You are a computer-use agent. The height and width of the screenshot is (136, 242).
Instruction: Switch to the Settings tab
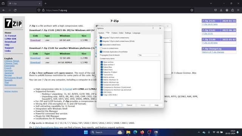128,33
